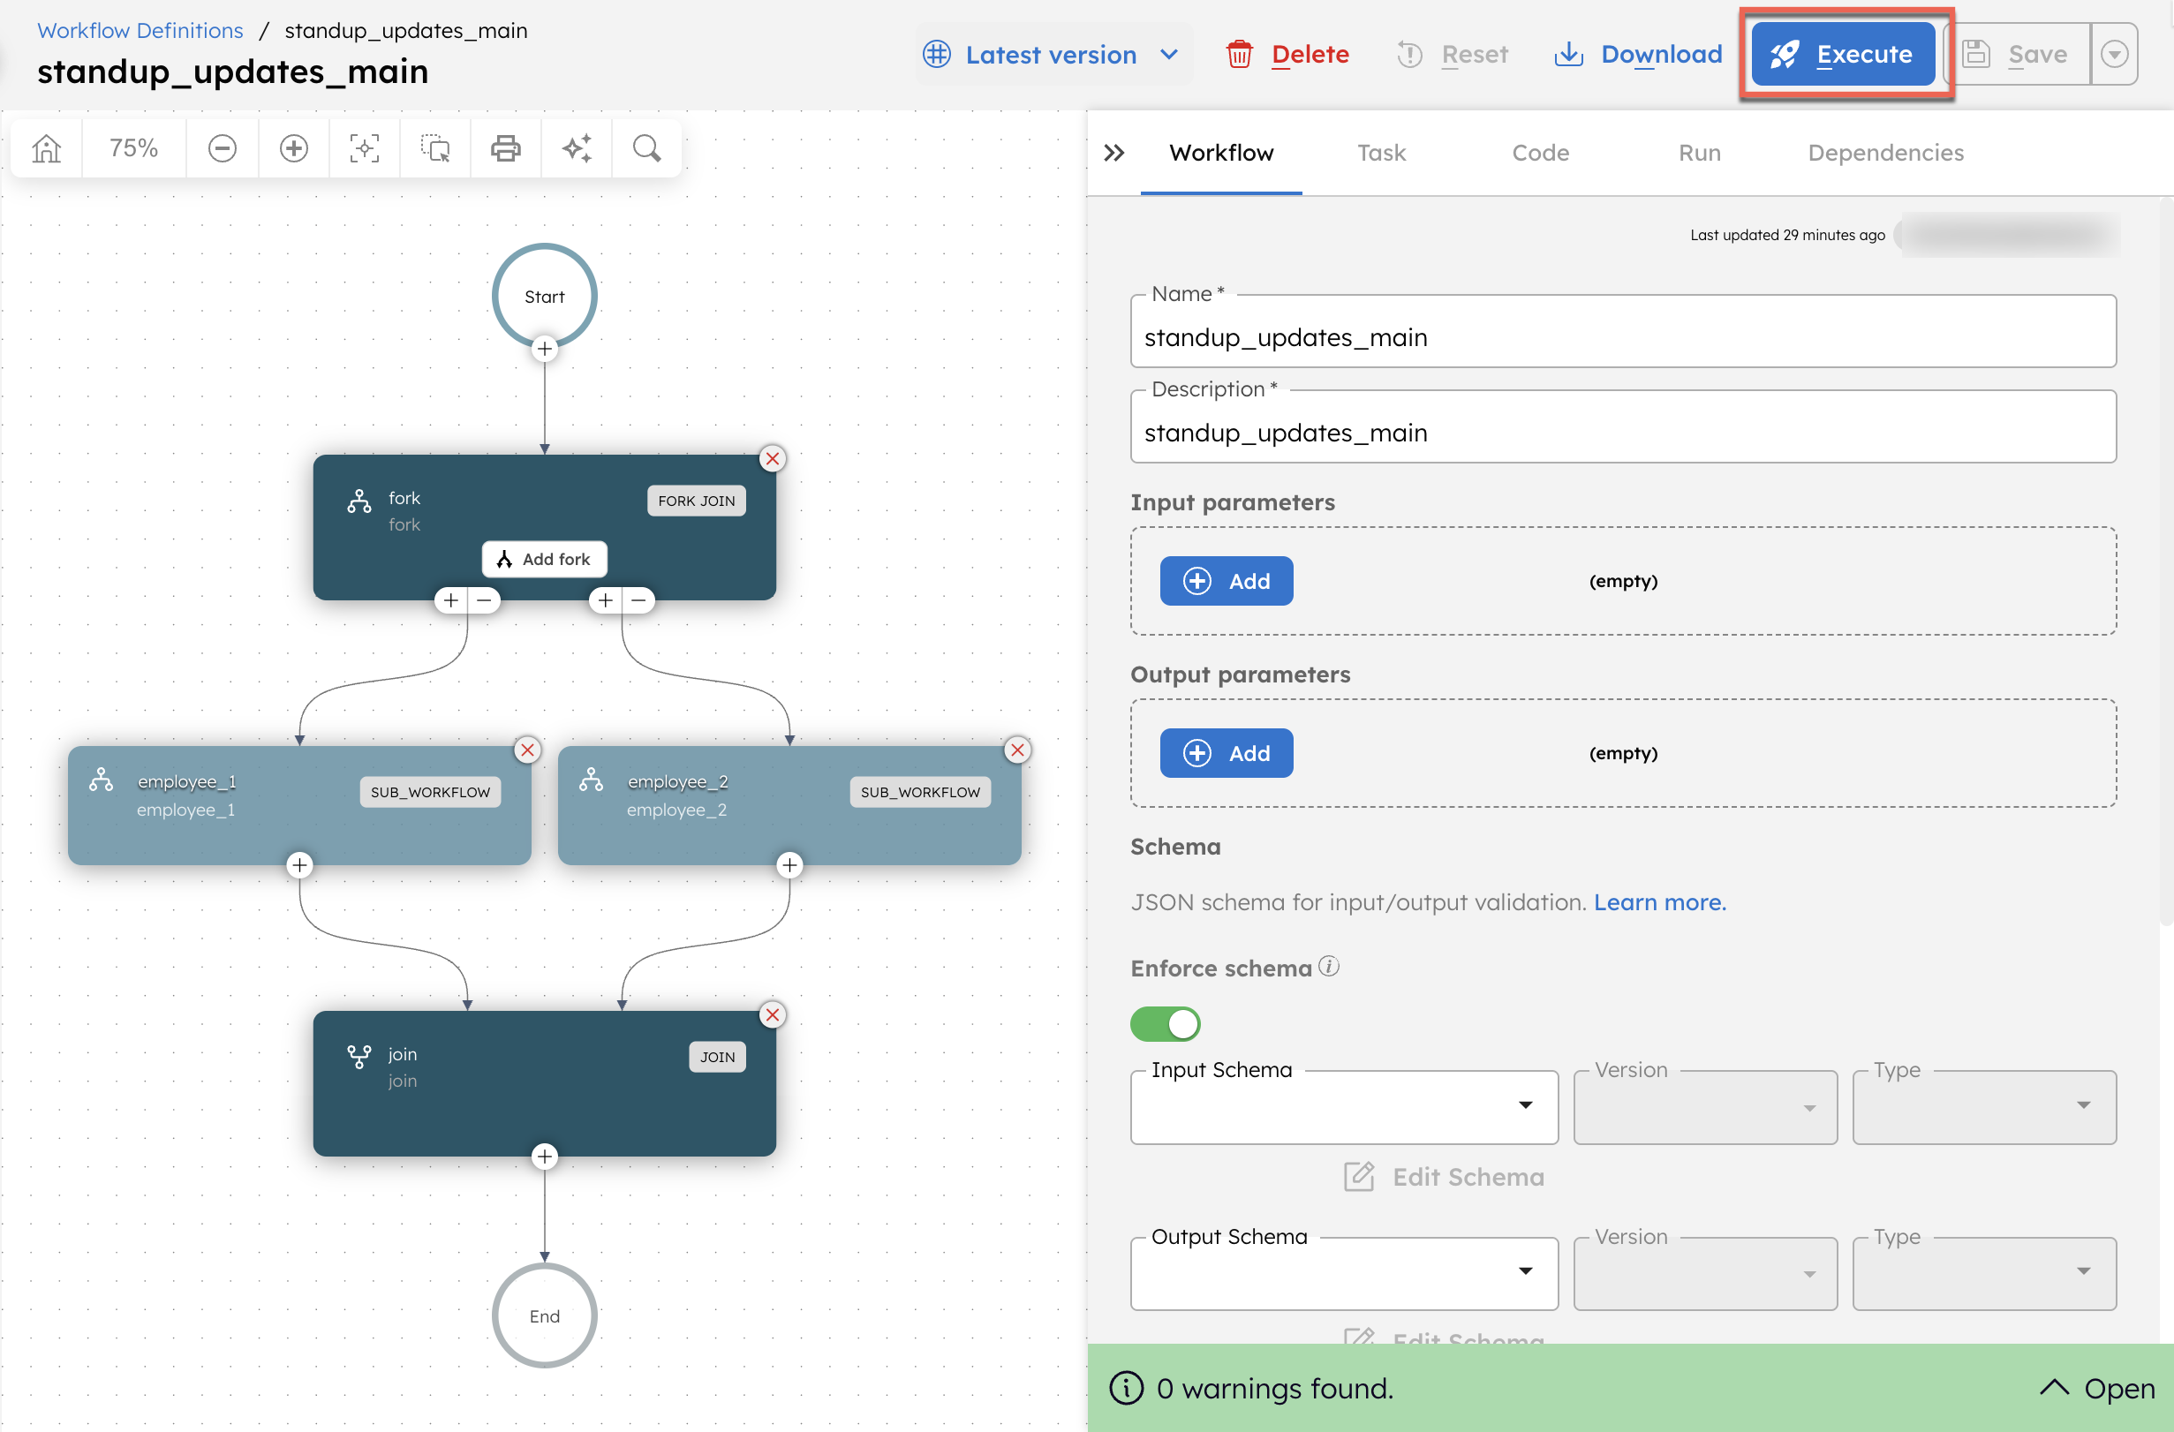Screen dimensions: 2174x1432
Task: Open the Save options dropdown arrow
Action: [x=2114, y=55]
